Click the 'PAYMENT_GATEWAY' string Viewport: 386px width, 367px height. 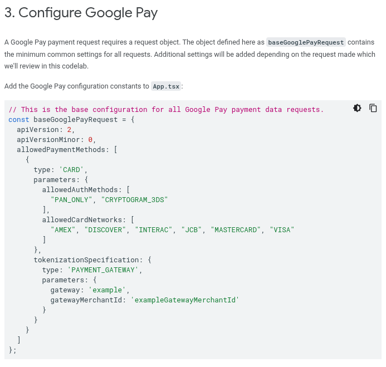(x=103, y=270)
